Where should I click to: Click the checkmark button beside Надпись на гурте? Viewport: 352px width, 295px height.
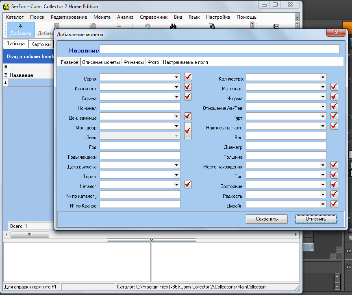tap(334, 126)
